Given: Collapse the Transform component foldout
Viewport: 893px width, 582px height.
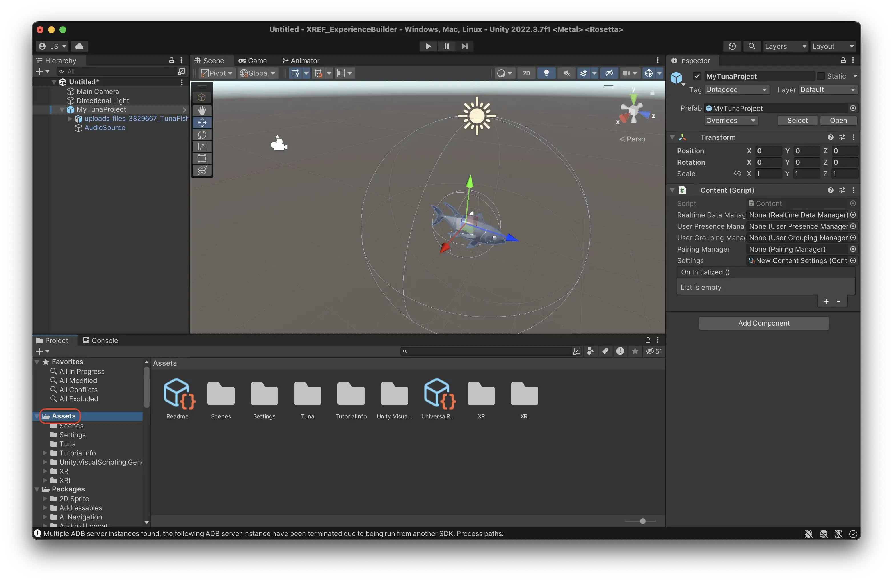Looking at the screenshot, I should click(672, 137).
